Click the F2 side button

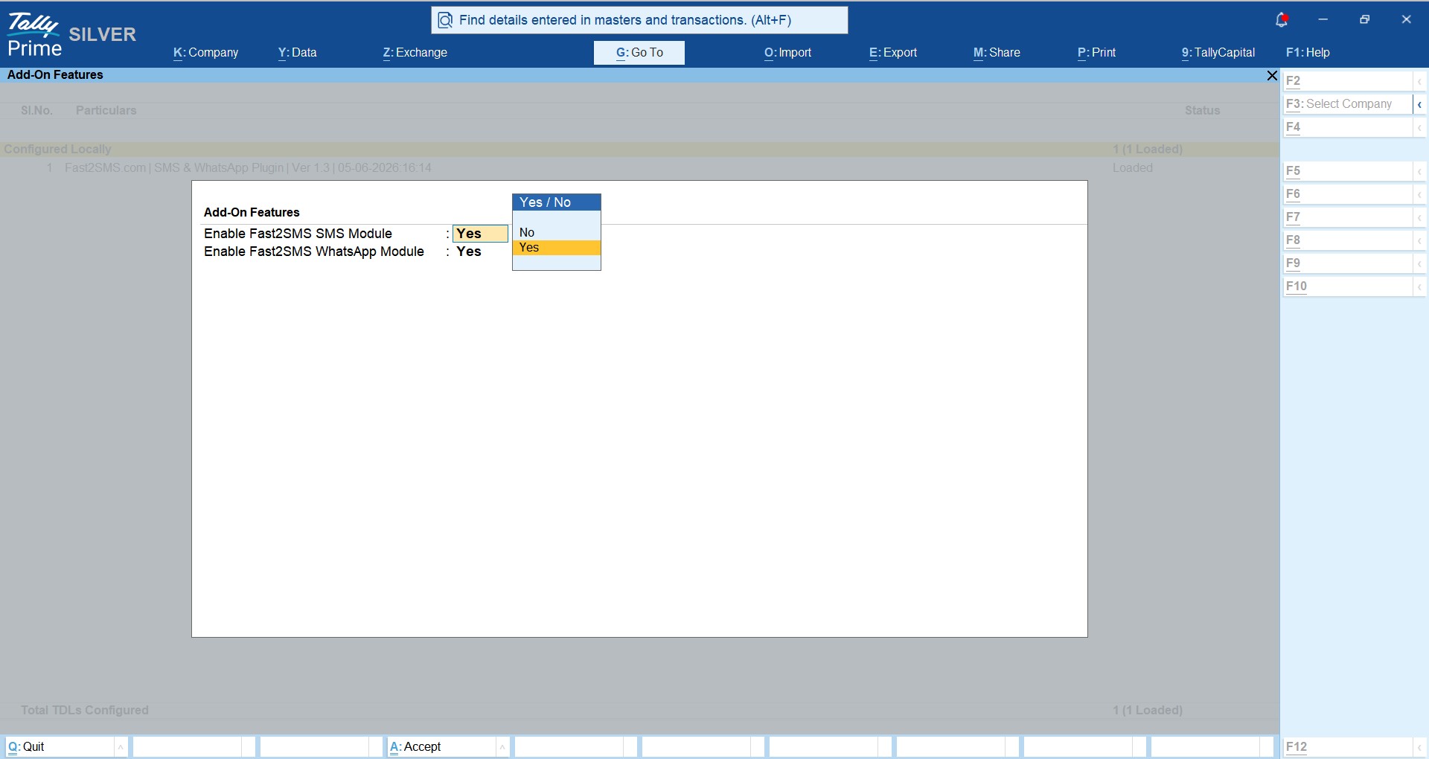[1348, 81]
